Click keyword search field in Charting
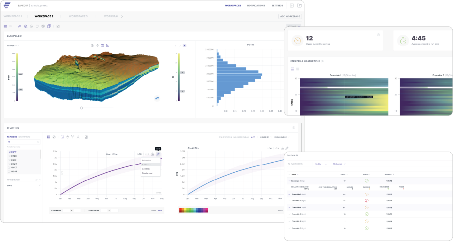The height and width of the screenshot is (241, 453). point(24,142)
